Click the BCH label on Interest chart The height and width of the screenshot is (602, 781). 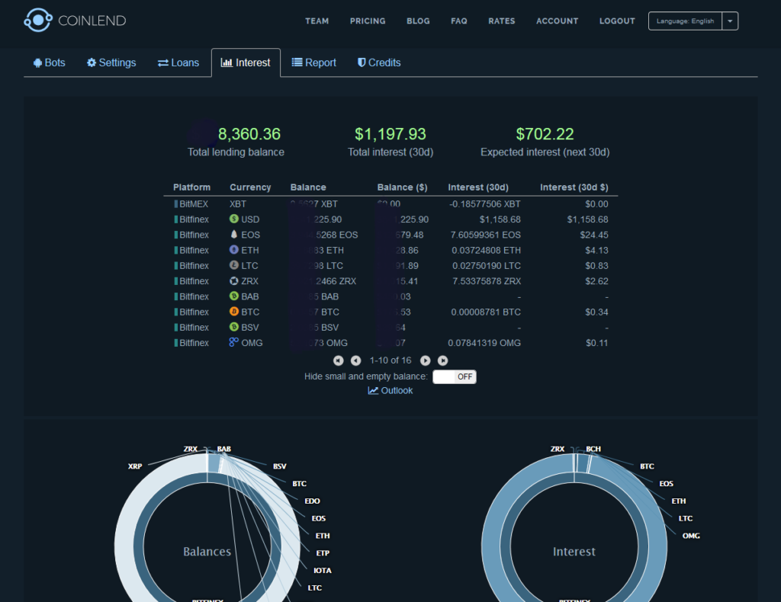(x=593, y=449)
